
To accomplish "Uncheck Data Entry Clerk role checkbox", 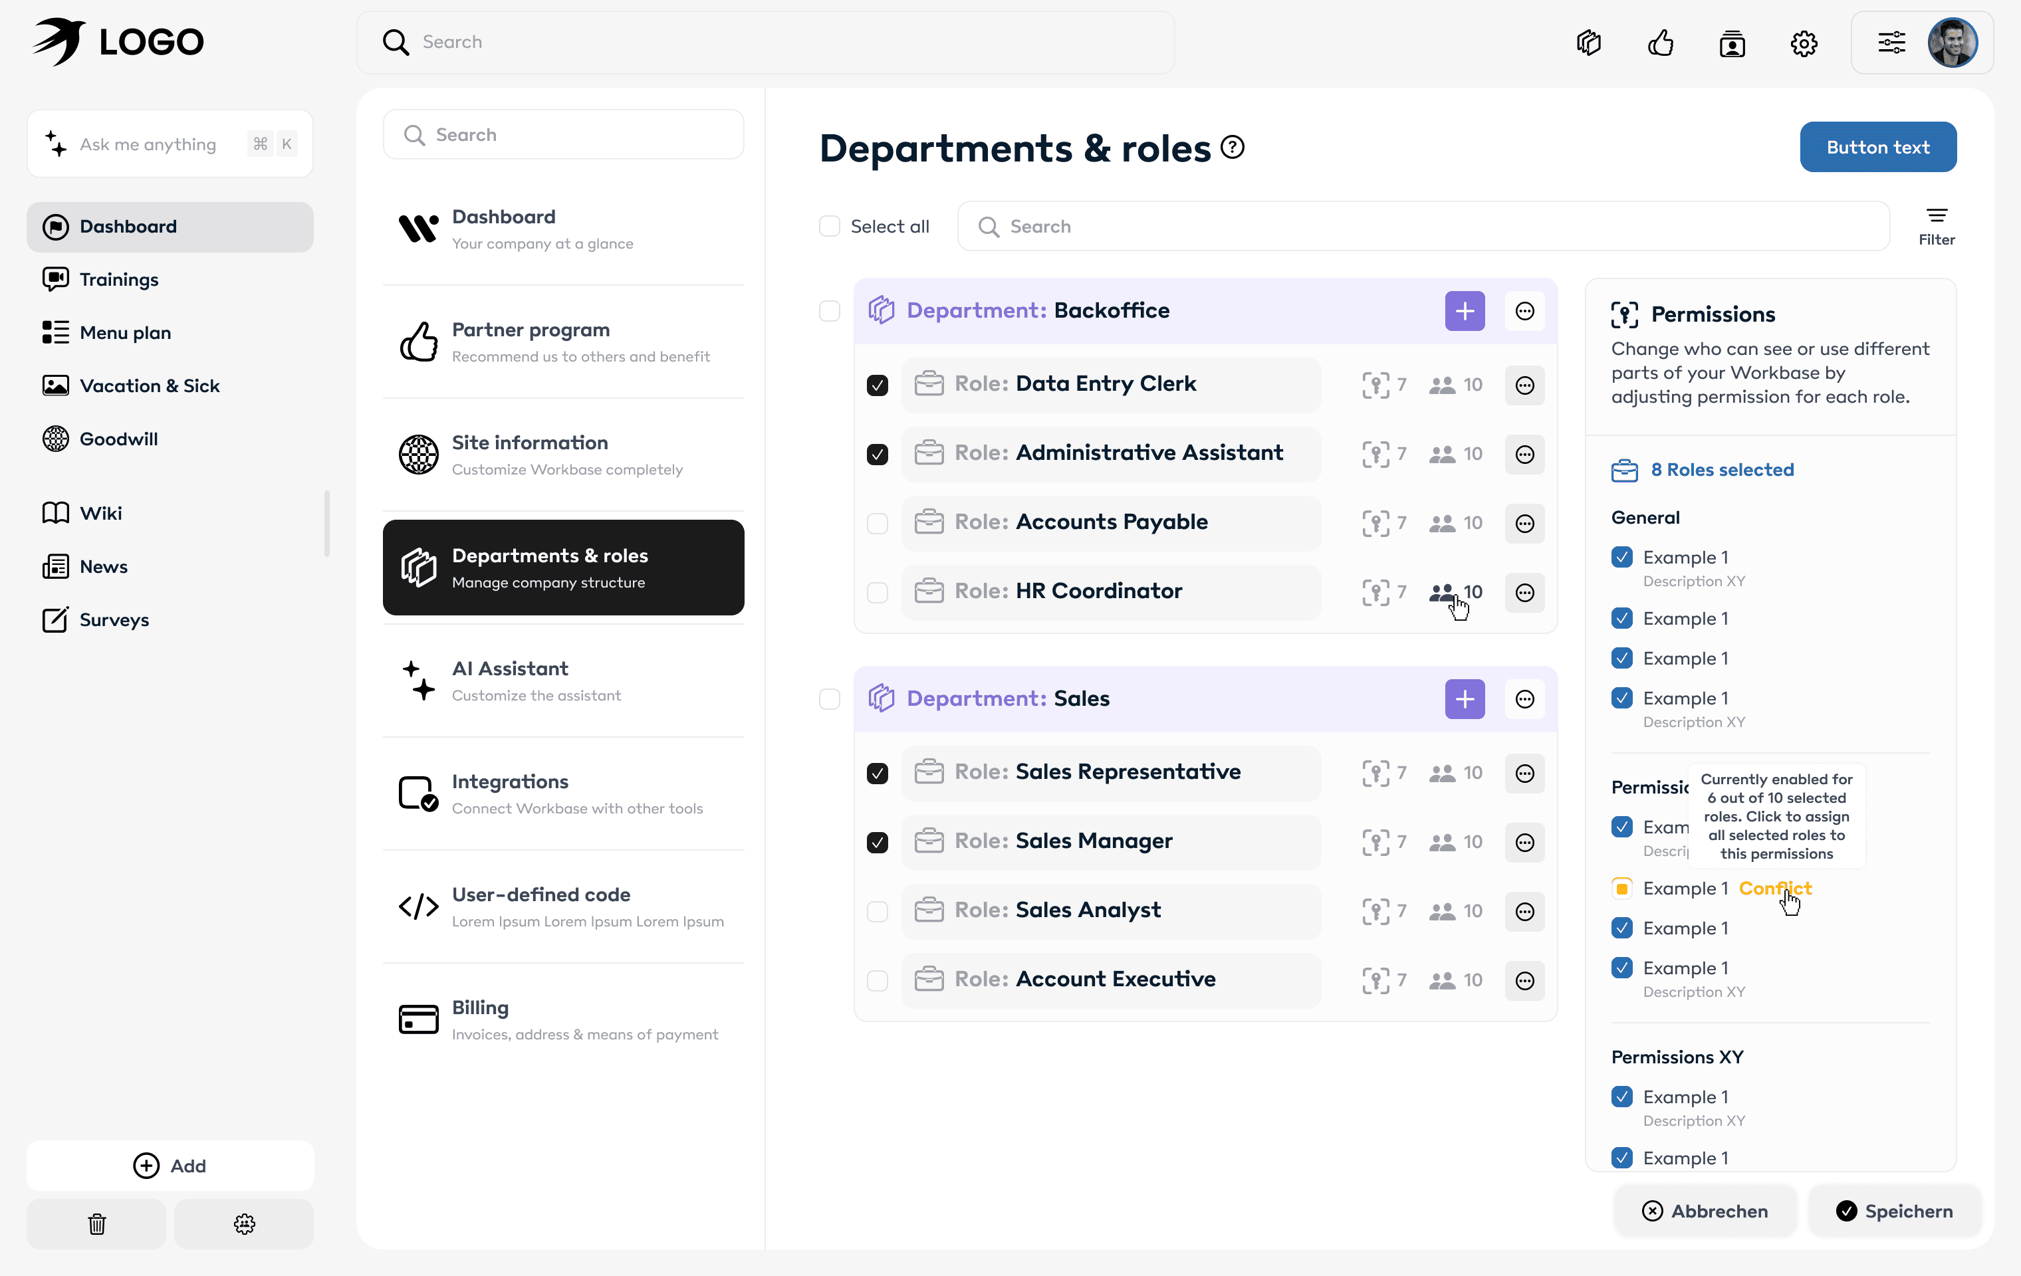I will 877,385.
